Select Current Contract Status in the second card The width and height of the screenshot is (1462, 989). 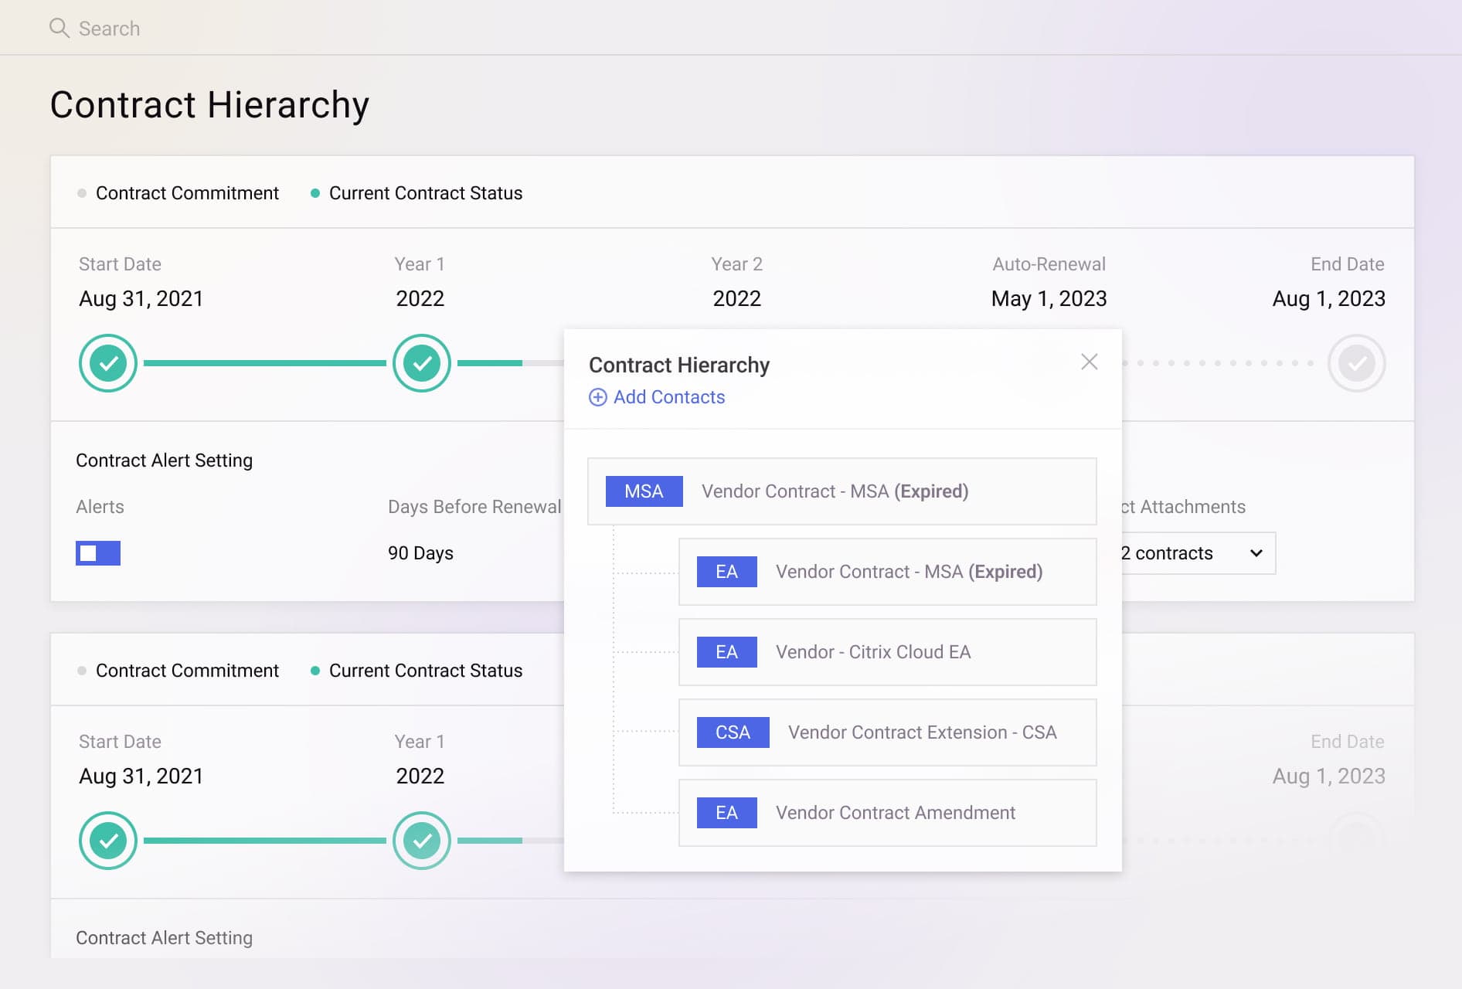pos(426,670)
